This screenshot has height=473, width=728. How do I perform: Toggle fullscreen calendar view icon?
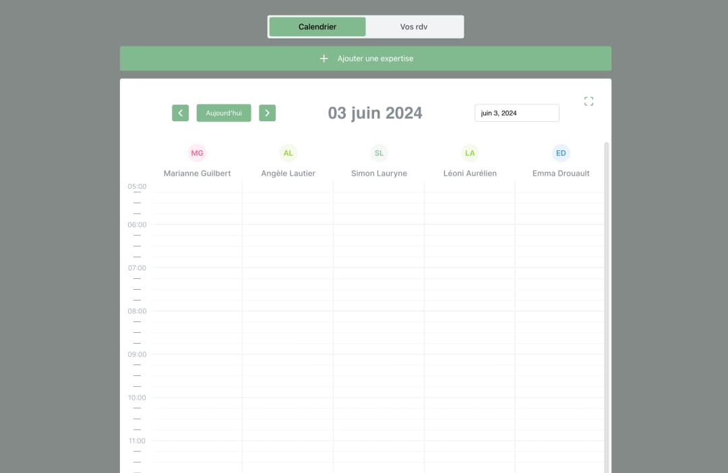point(588,101)
